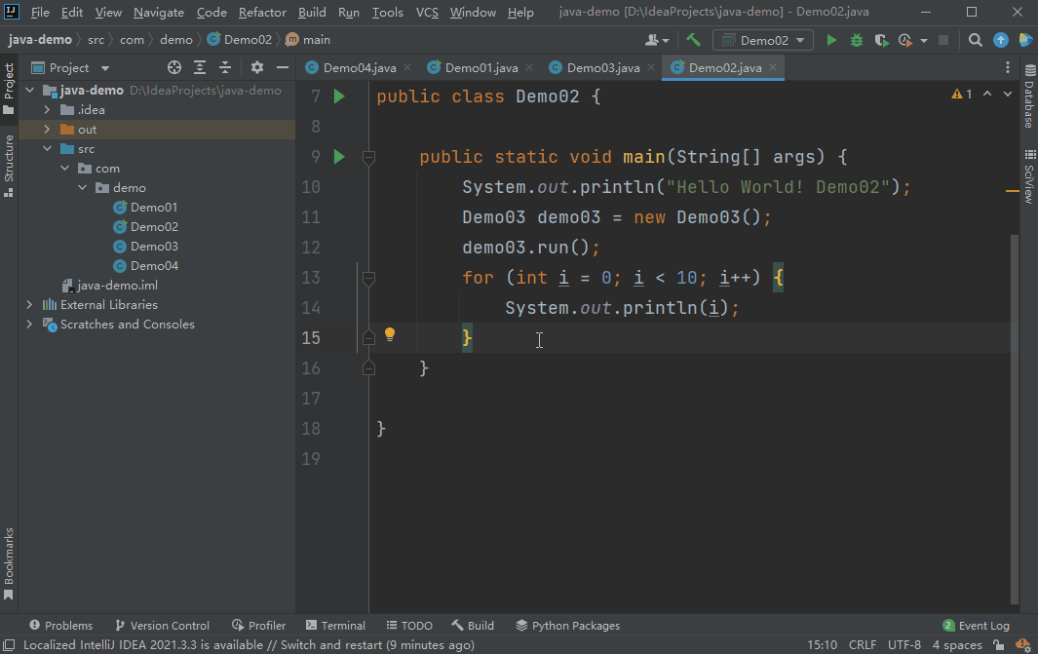
Task: Click the yellow intention light bulb
Action: click(x=390, y=334)
